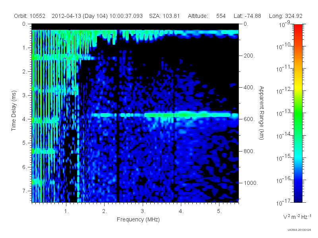Viewport: 318px width, 238px height.
Task: Click the Apparent Range (km) axis title
Action: (x=262, y=113)
